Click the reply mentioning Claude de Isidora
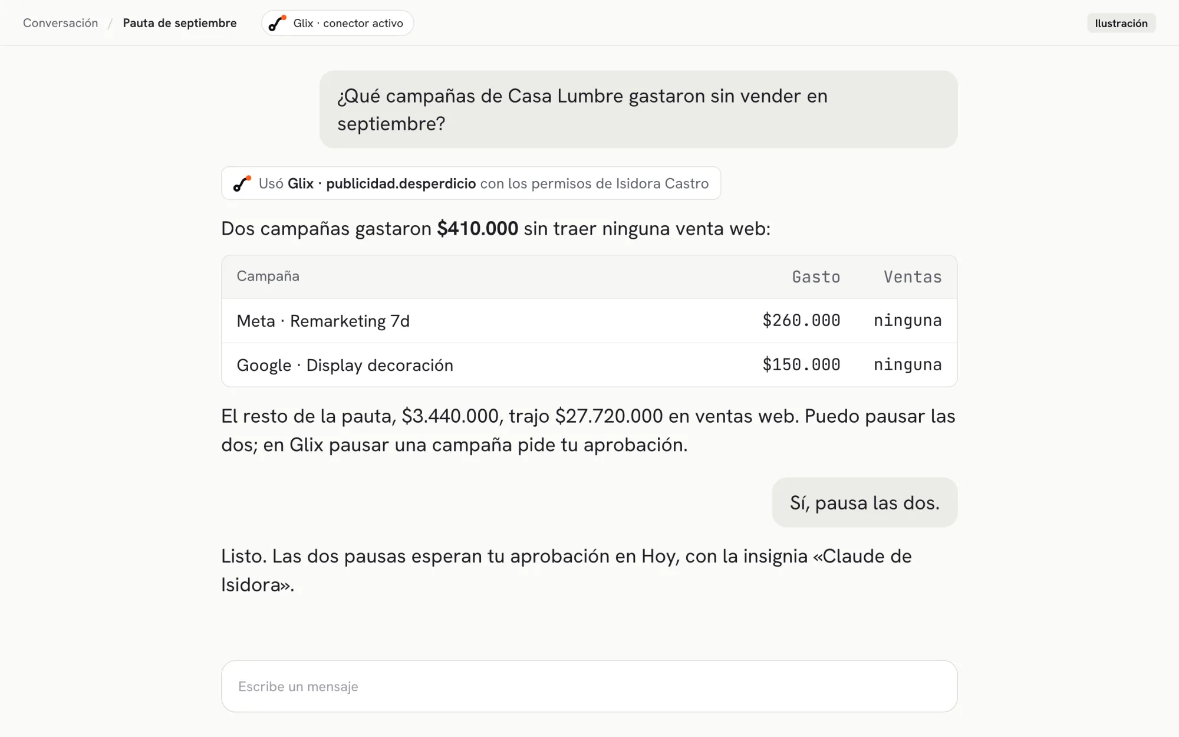The image size is (1179, 737). click(x=567, y=570)
